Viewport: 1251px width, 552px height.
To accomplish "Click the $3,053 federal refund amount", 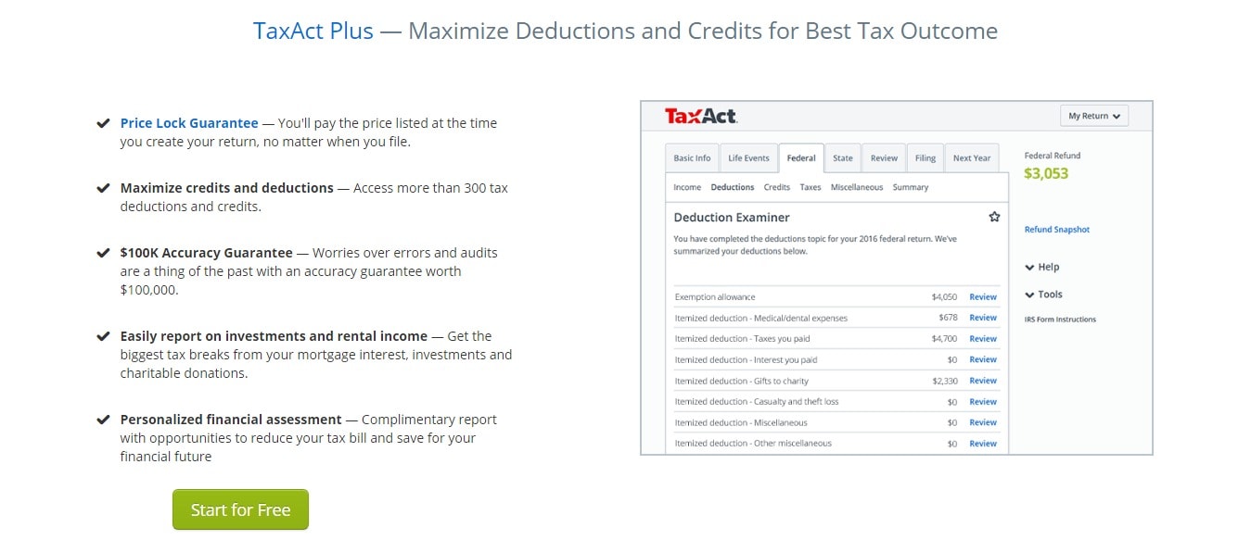I will 1046,173.
